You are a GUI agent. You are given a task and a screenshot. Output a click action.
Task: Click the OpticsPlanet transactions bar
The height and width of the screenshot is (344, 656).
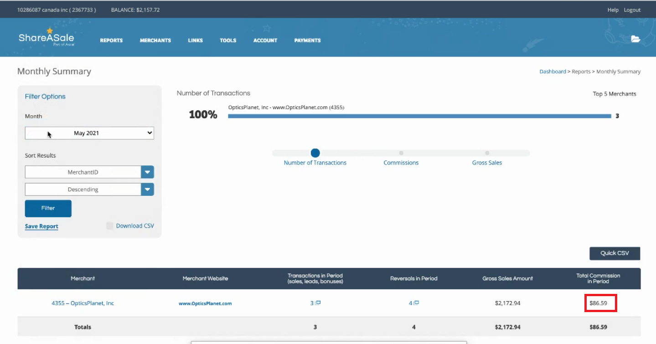[419, 116]
